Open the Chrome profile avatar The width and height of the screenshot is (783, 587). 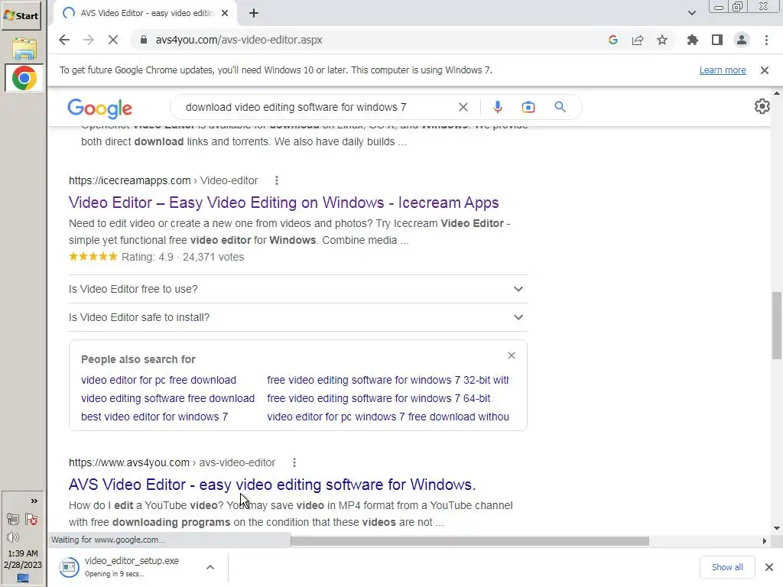(742, 40)
